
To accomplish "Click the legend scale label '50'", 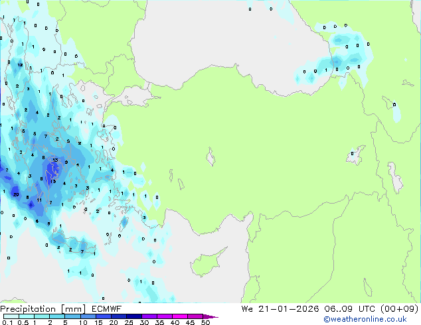I will click(x=205, y=322).
